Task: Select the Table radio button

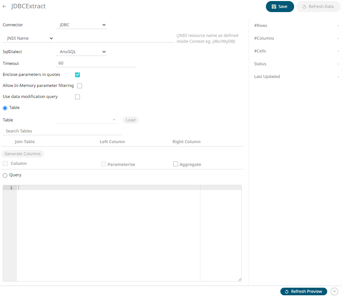Action: 5,108
